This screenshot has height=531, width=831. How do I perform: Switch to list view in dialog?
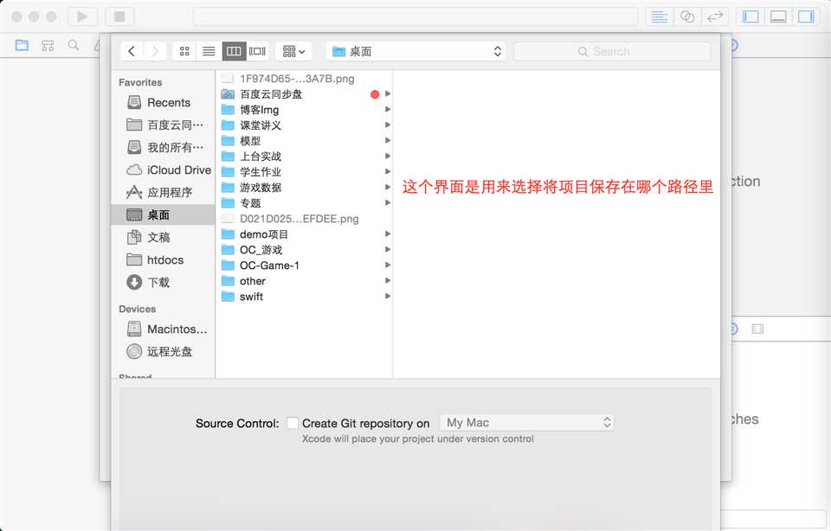click(209, 51)
